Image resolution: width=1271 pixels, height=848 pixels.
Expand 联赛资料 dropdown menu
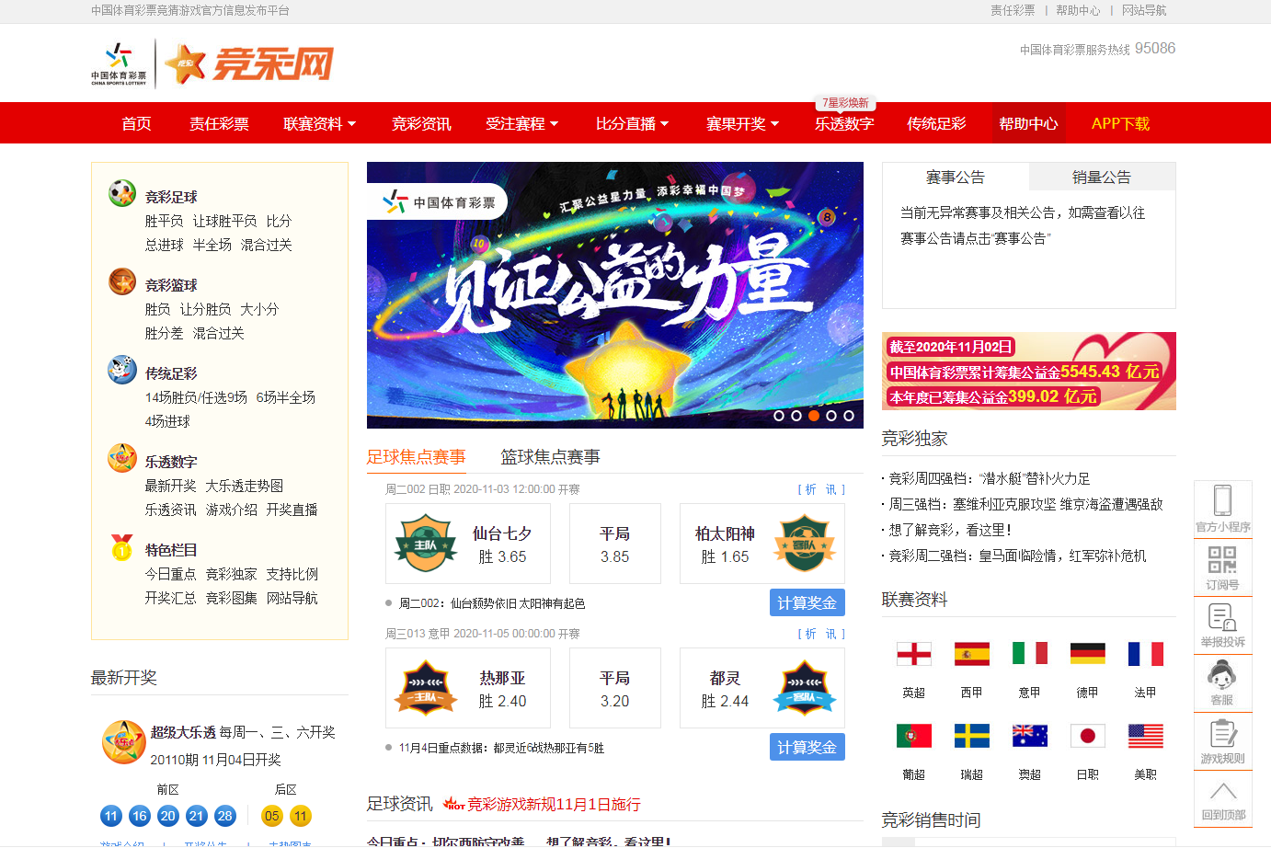click(x=319, y=123)
